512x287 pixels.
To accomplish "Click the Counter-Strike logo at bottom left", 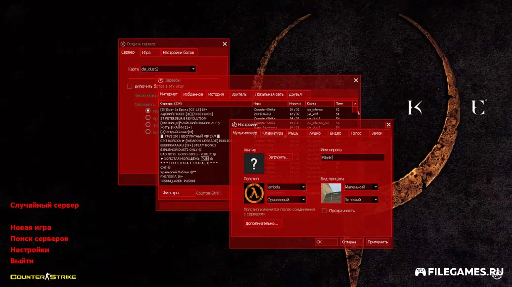I will pyautogui.click(x=43, y=277).
